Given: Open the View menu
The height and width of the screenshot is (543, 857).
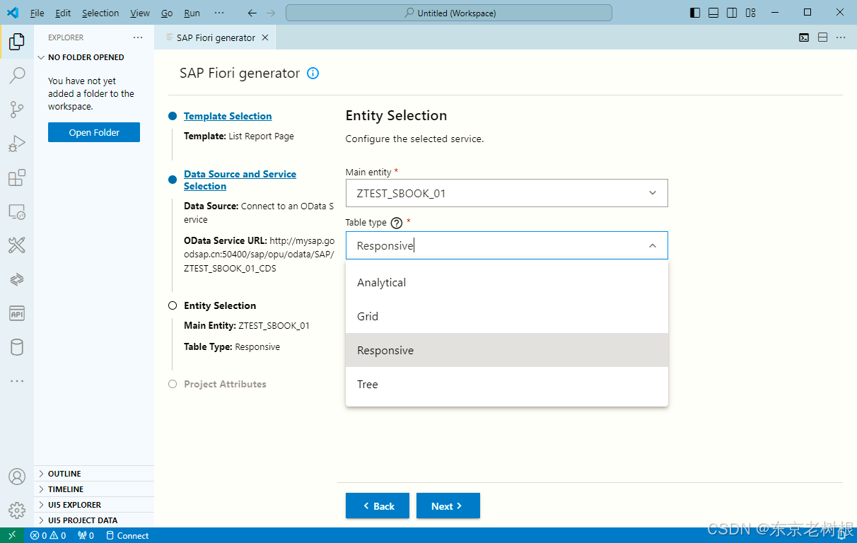Looking at the screenshot, I should (x=140, y=13).
